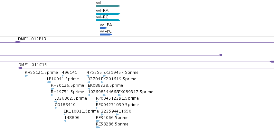
Task: Select the EK089317.5prime EST arrow
Action: (119, 95)
